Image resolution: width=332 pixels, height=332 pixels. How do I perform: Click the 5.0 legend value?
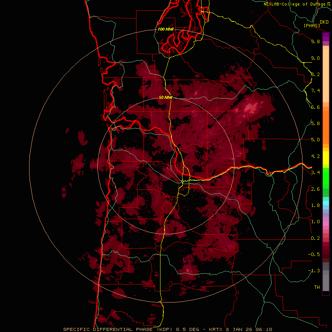pos(315,140)
